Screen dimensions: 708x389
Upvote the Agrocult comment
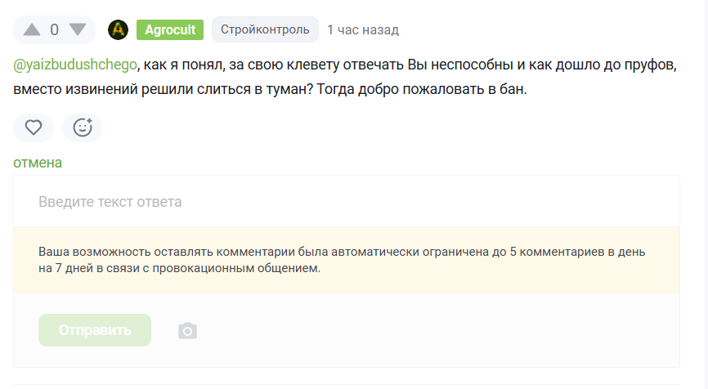pyautogui.click(x=32, y=30)
